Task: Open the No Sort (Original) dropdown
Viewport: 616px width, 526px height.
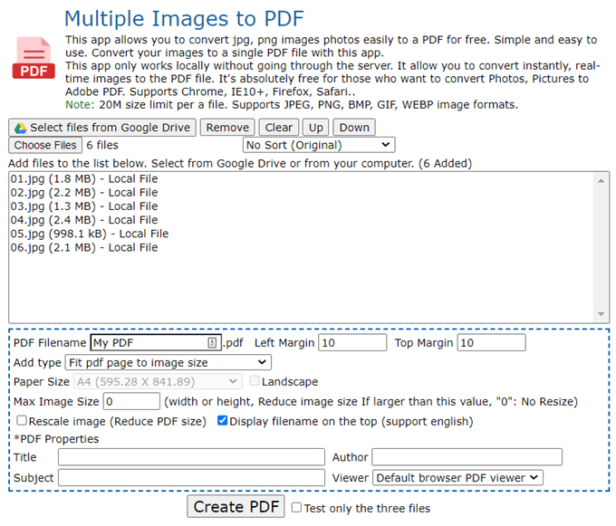Action: 319,145
